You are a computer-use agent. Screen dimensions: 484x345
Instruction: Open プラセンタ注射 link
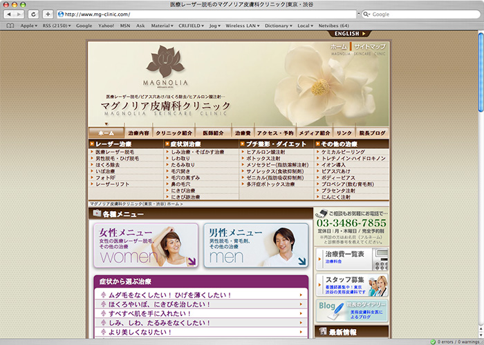click(x=338, y=190)
